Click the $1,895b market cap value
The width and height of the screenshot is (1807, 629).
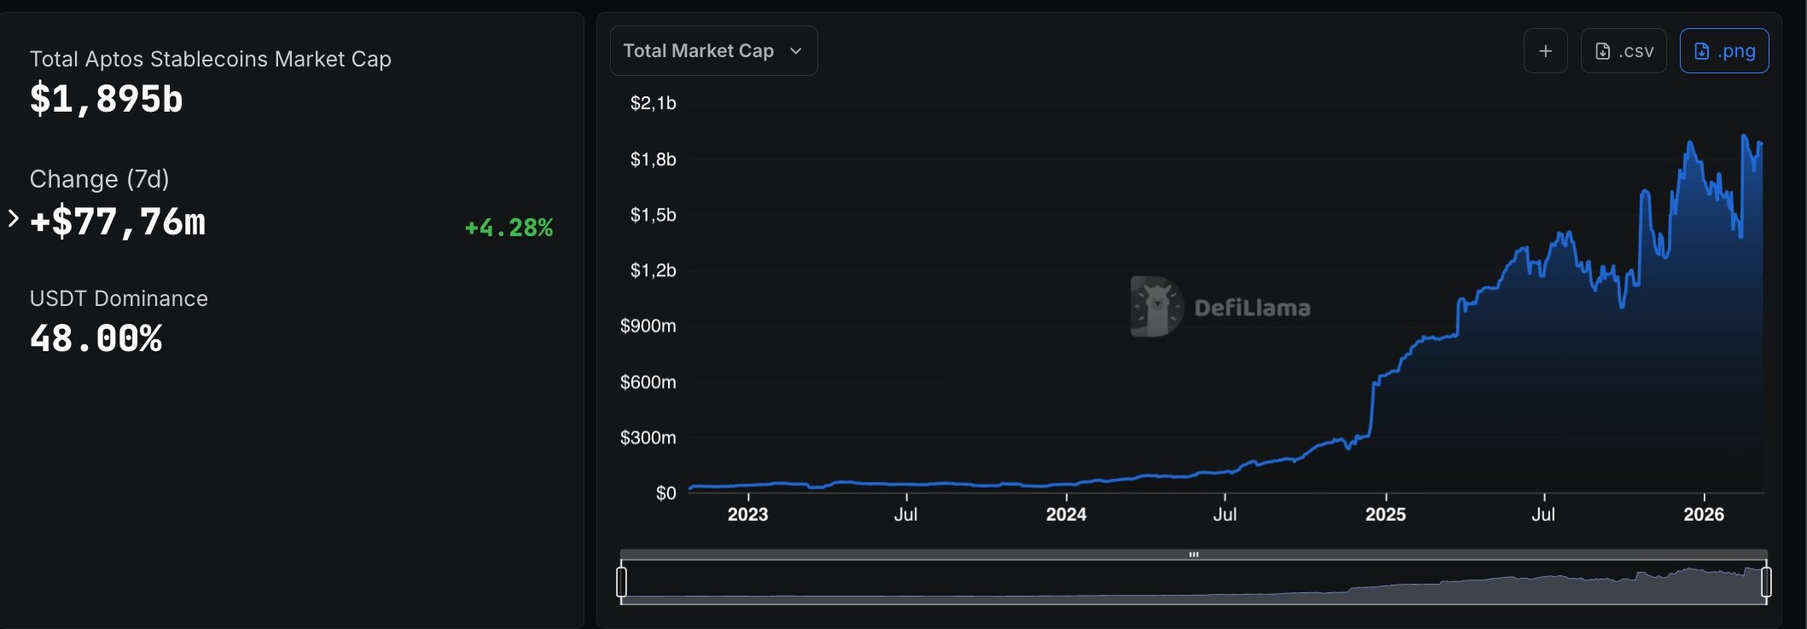click(107, 99)
